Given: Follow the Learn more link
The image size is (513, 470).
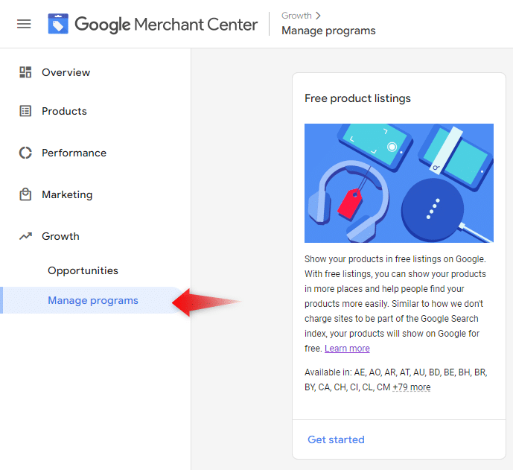Looking at the screenshot, I should (x=347, y=349).
